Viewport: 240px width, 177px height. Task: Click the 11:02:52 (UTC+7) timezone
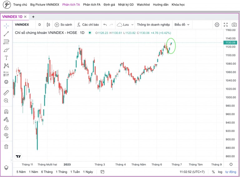192,172
